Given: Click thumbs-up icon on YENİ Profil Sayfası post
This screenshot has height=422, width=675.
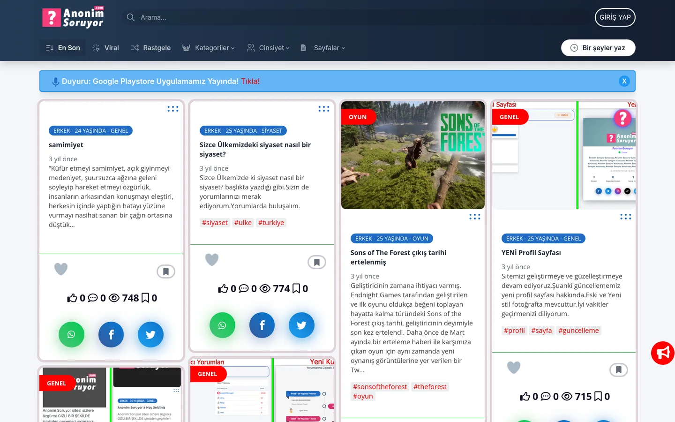Looking at the screenshot, I should (x=525, y=396).
